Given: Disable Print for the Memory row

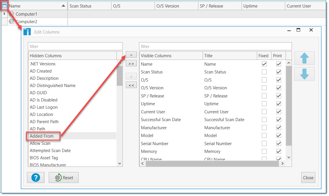Looking at the screenshot, I should tap(279, 151).
